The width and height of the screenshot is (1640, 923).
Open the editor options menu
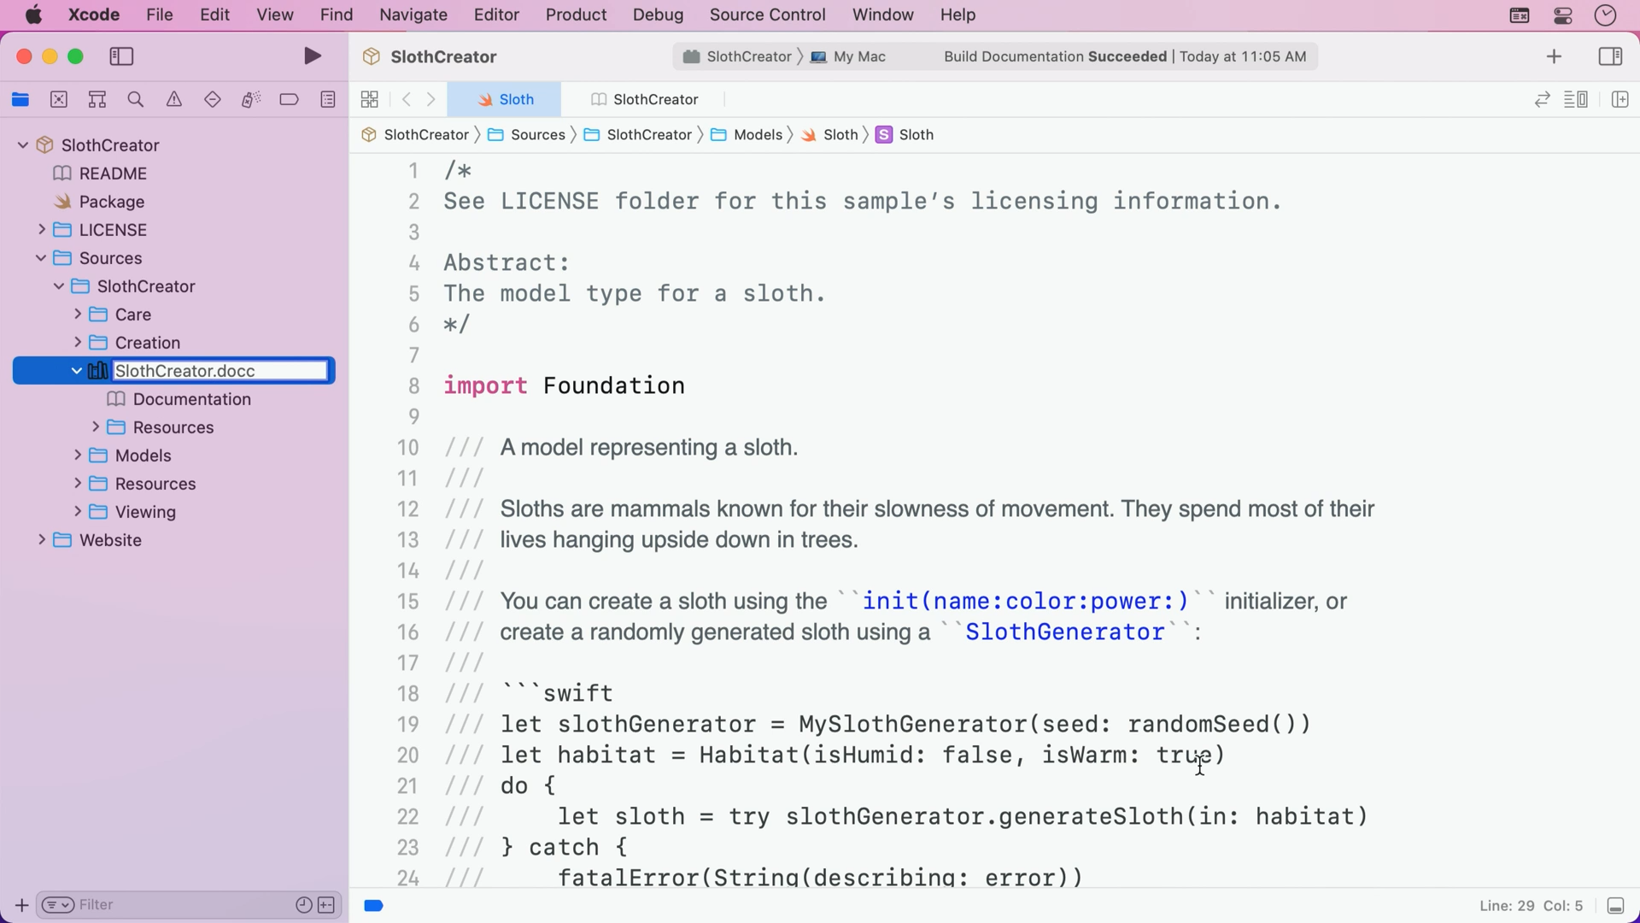(1576, 100)
